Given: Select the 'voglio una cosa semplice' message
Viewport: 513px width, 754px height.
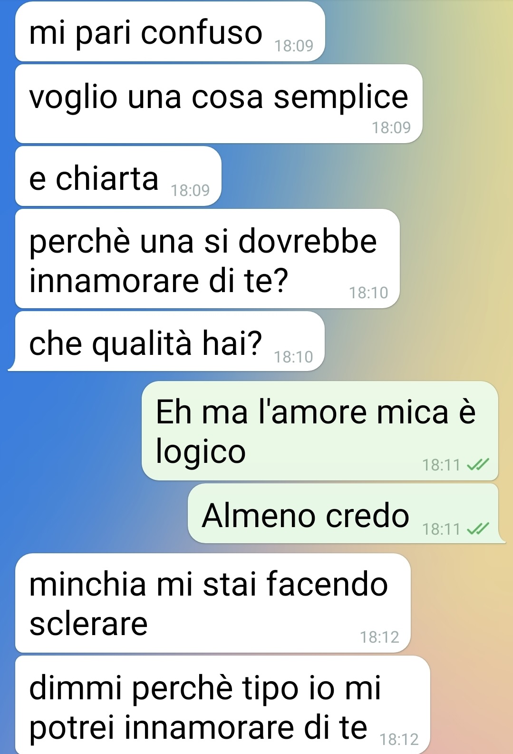Looking at the screenshot, I should pyautogui.click(x=219, y=104).
